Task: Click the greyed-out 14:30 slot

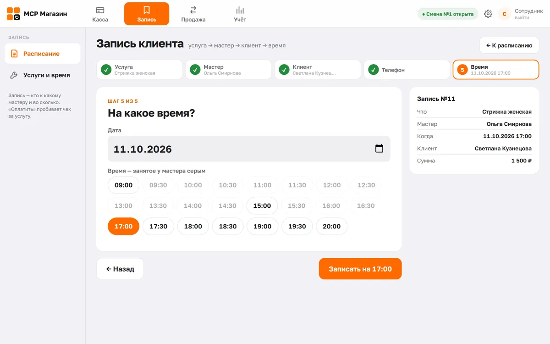Action: pyautogui.click(x=228, y=206)
